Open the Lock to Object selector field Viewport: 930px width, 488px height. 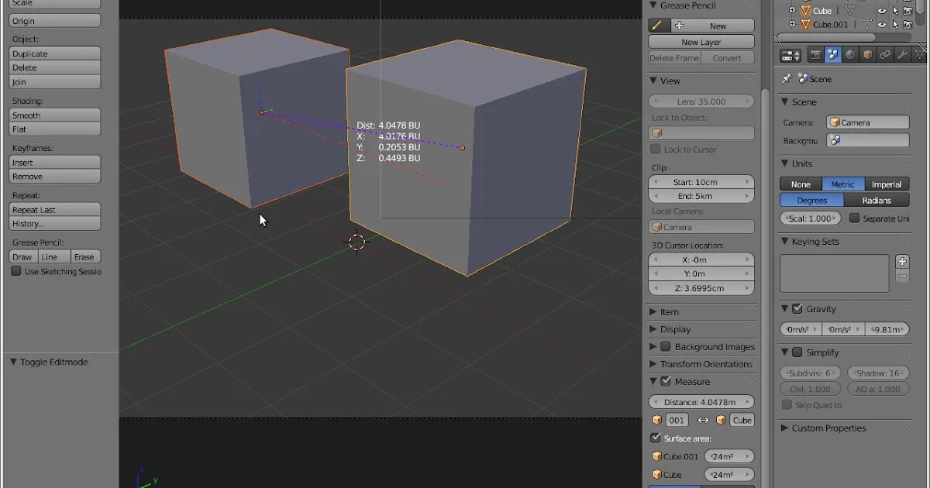pyautogui.click(x=701, y=132)
